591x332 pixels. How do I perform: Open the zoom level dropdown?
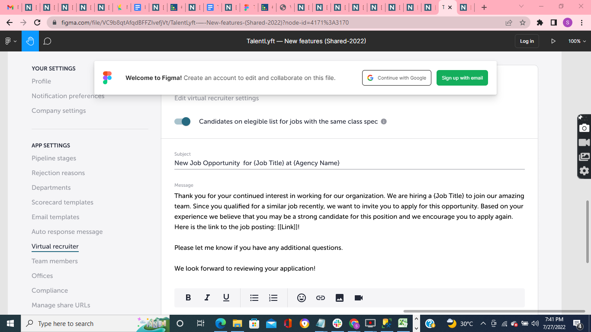(576, 41)
